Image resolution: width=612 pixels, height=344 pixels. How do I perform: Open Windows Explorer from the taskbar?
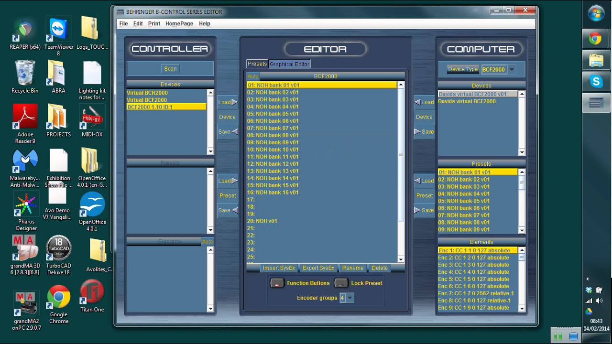click(x=596, y=60)
